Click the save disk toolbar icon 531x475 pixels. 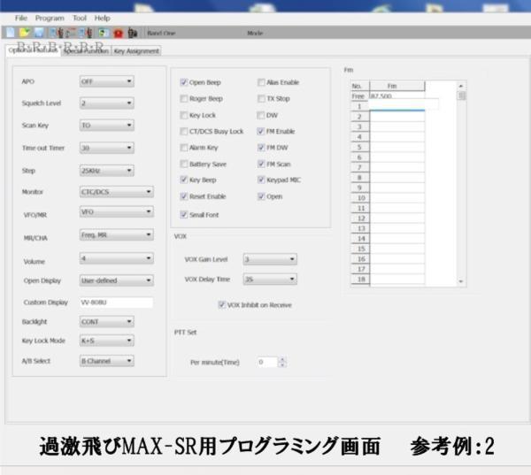coord(40,33)
